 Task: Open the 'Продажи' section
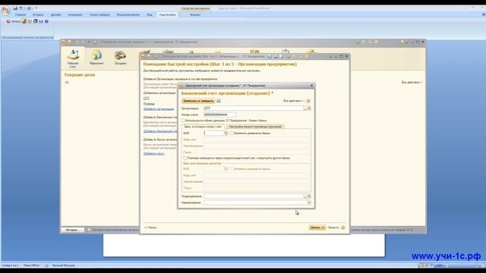[x=120, y=58]
